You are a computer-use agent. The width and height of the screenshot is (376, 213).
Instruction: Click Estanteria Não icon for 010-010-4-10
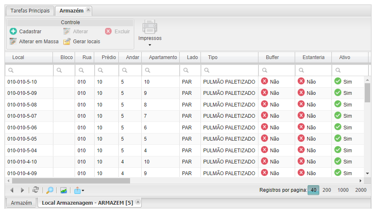pos(301,161)
